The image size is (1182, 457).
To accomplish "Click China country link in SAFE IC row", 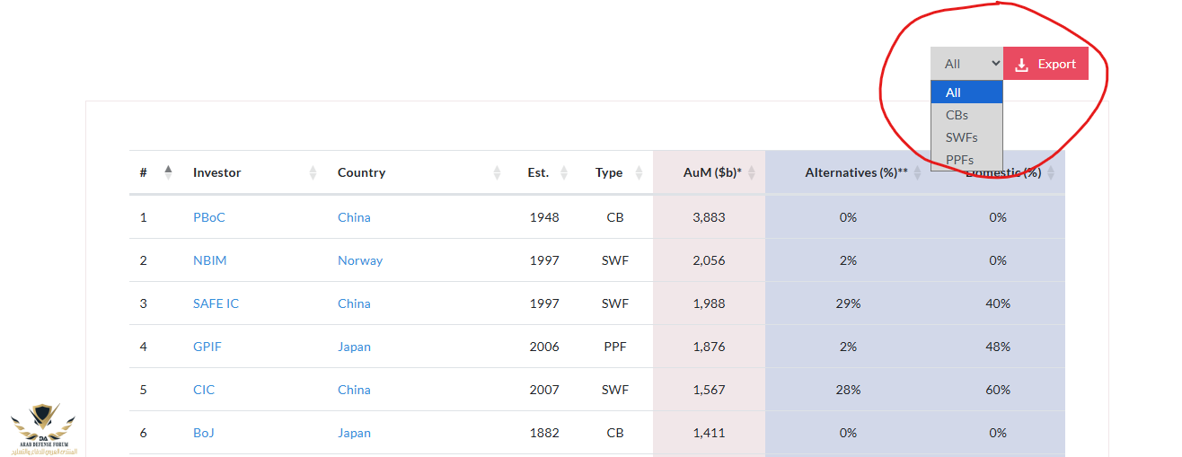I will pyautogui.click(x=354, y=303).
